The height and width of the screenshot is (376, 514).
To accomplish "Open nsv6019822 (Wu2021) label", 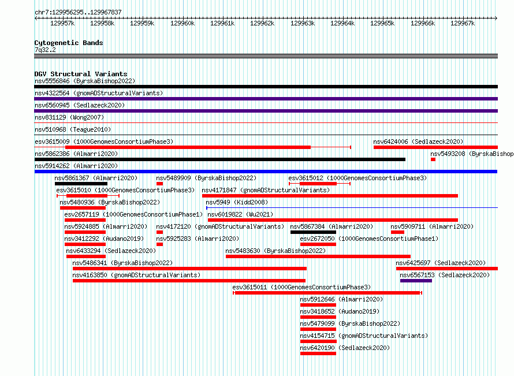I will tap(241, 214).
